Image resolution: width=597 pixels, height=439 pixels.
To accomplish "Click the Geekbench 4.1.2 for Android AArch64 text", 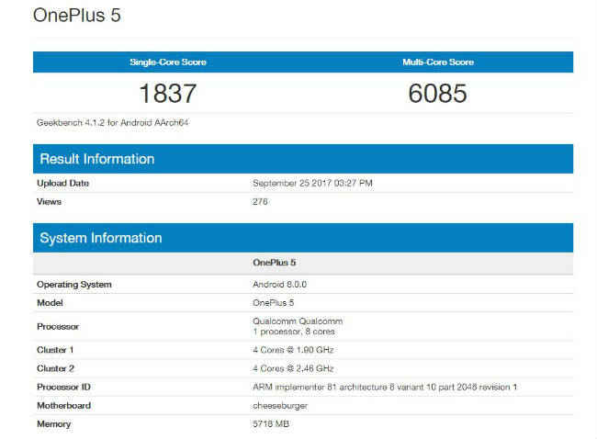I will pyautogui.click(x=112, y=122).
